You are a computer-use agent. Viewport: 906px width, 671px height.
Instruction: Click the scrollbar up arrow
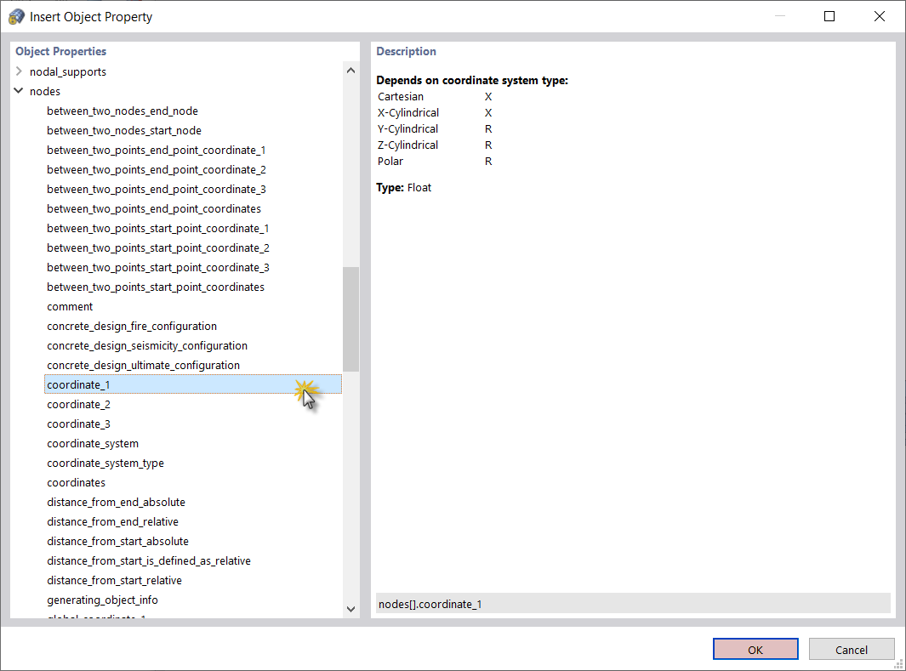pyautogui.click(x=350, y=70)
